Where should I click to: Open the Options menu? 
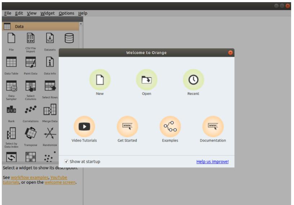tap(66, 13)
